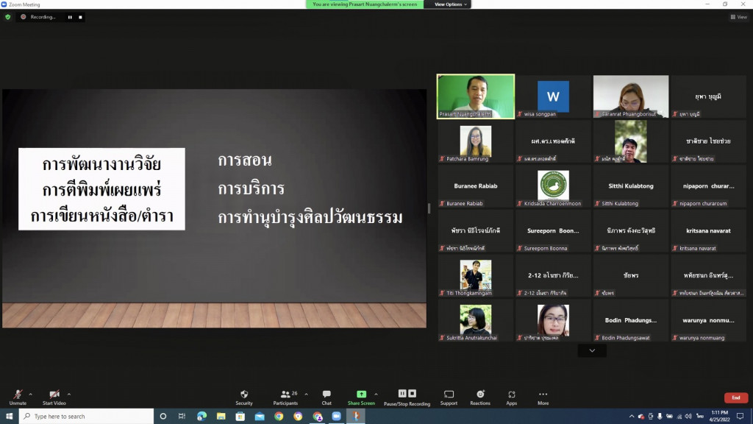Select Prasart Nuangchalerm's video thumbnail

pos(476,96)
